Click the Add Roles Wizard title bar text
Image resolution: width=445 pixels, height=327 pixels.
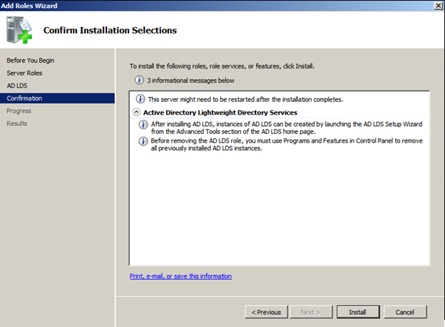pos(29,6)
